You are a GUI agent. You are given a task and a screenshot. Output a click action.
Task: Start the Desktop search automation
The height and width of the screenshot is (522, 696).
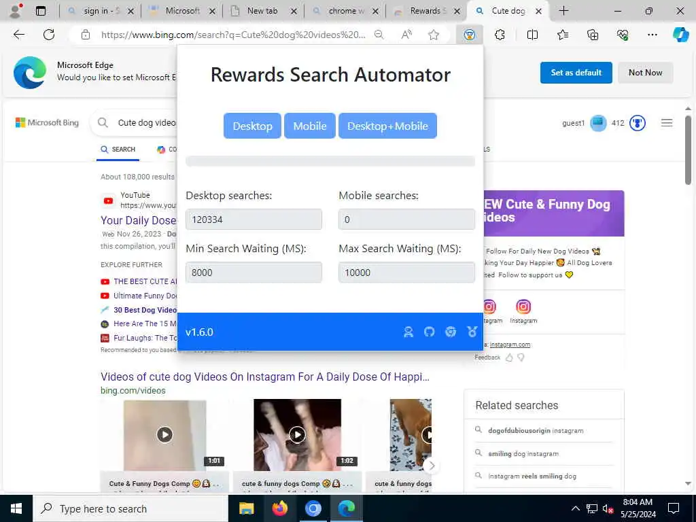(x=252, y=126)
